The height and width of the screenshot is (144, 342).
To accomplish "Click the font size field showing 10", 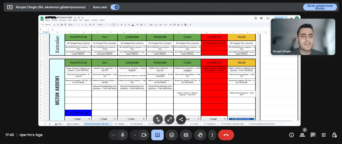I will 114,25.
